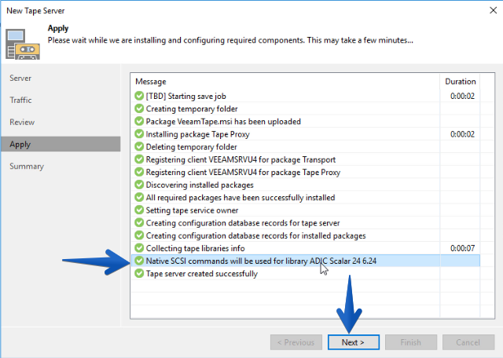This screenshot has height=358, width=503.
Task: Close the New Tape Server dialog
Action: tap(493, 10)
